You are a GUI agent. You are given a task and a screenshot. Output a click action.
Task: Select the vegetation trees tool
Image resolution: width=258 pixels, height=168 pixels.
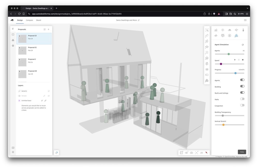[207, 41]
